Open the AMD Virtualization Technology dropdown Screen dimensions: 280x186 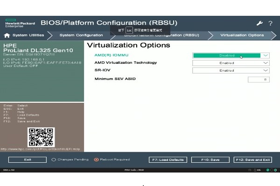coord(231,63)
